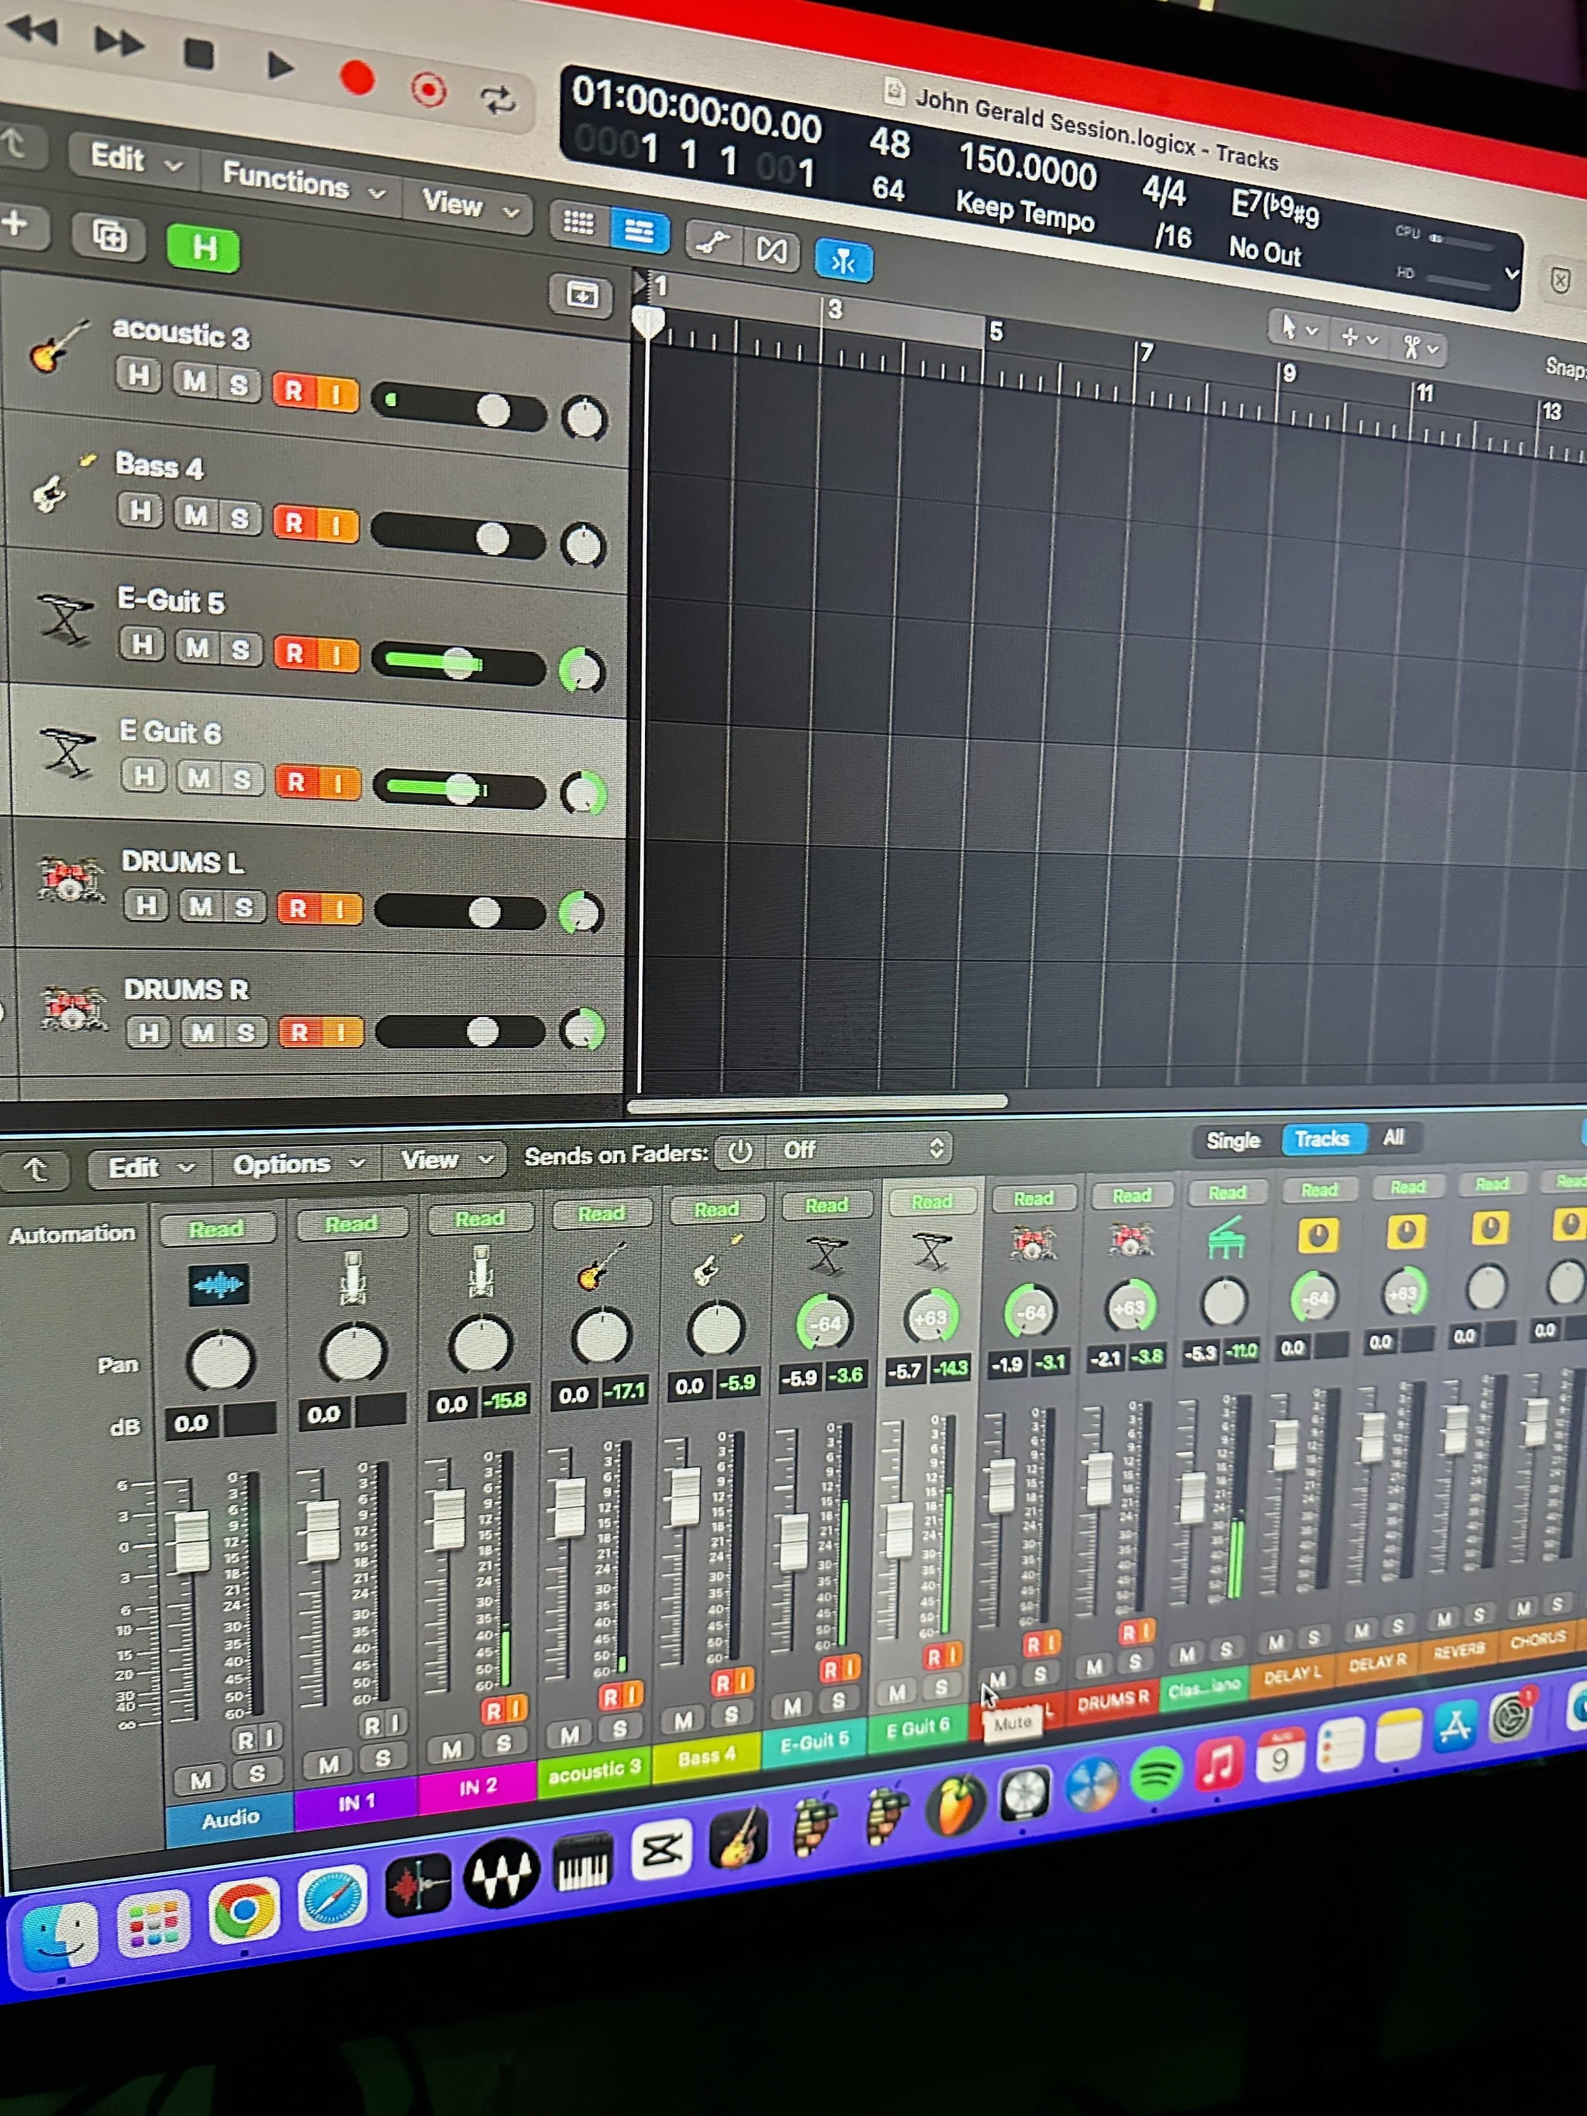Solo the E-Guit 5 track
The width and height of the screenshot is (1587, 2116).
(240, 651)
